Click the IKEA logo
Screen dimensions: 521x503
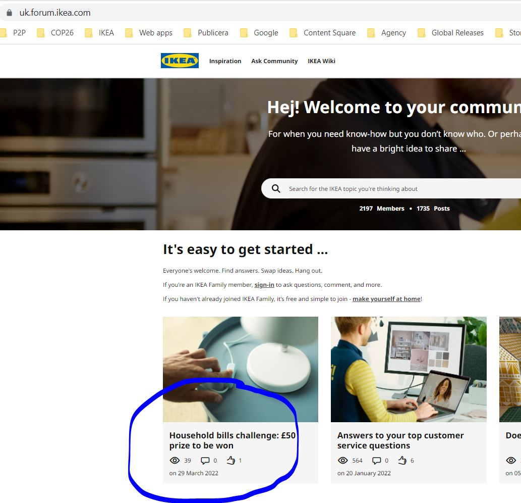coord(180,61)
